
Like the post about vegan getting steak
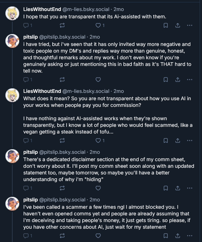pyautogui.click(x=98, y=140)
